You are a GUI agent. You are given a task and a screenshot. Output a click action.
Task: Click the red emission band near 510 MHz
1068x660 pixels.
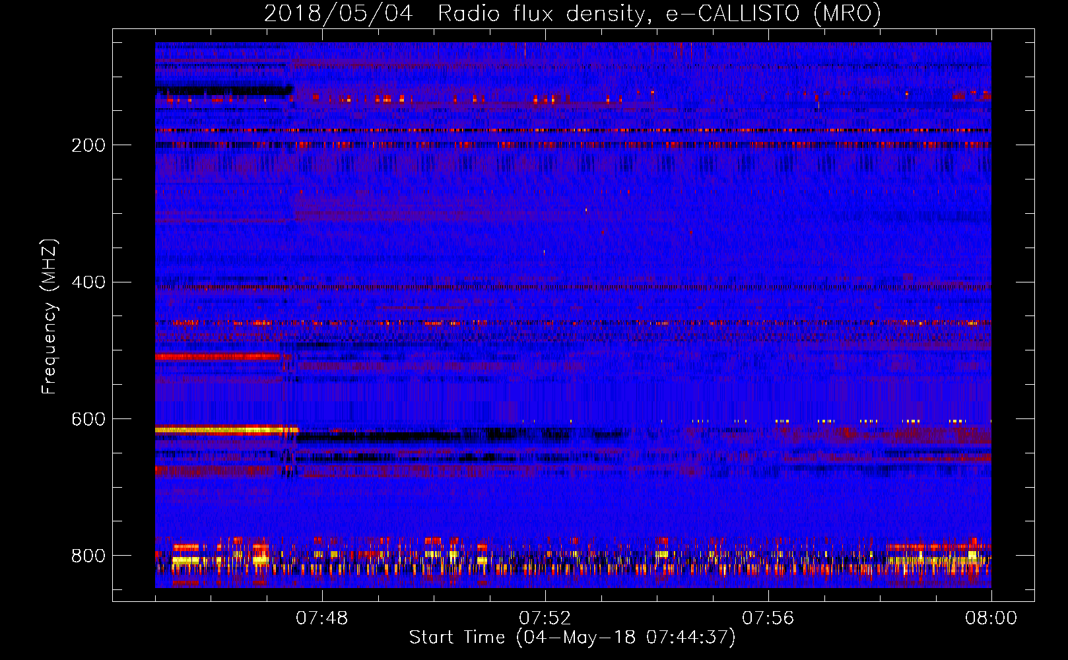(x=218, y=357)
